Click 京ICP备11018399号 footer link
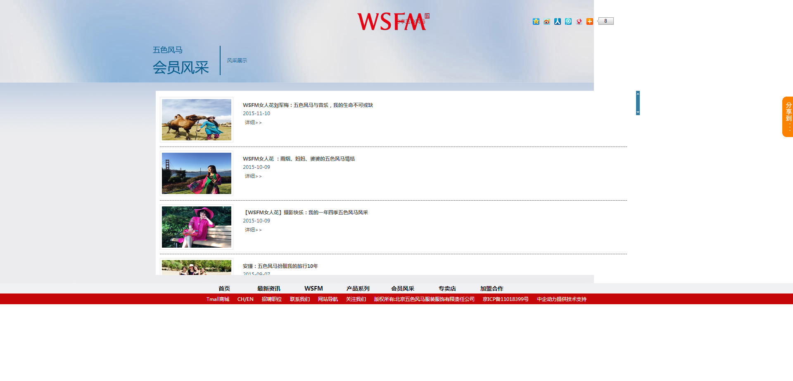 pos(506,299)
